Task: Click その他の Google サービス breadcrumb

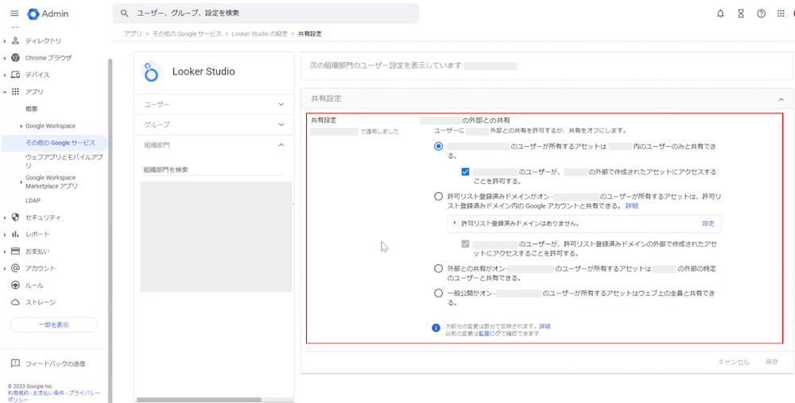Action: [x=187, y=34]
